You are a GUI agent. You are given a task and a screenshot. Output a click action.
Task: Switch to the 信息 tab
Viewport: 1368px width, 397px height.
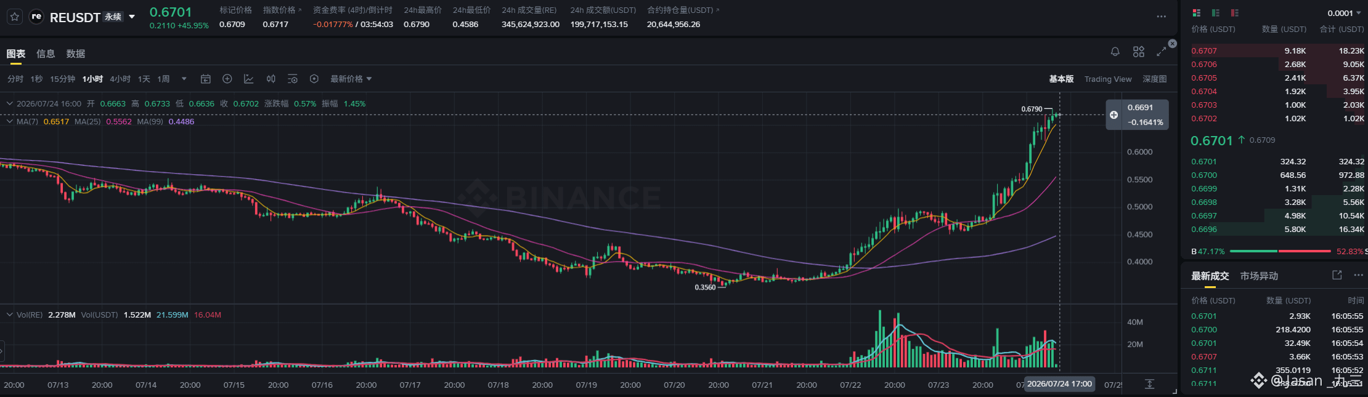[46, 54]
